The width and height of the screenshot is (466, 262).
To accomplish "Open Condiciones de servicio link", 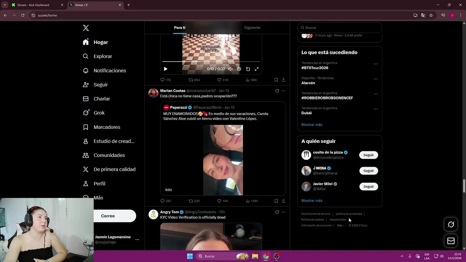I will [316, 214].
